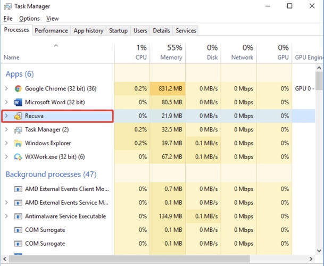The width and height of the screenshot is (324, 266).
Task: Switch to the Users tab
Action: click(140, 30)
